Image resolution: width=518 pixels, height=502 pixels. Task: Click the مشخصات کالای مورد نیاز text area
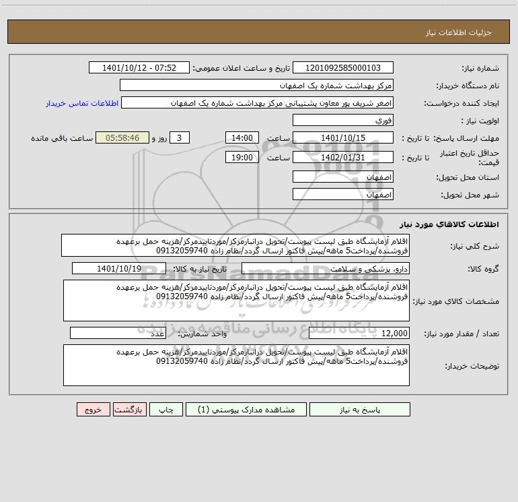[236, 301]
